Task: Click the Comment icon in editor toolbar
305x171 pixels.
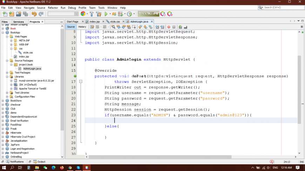Action: pyautogui.click(x=180, y=27)
